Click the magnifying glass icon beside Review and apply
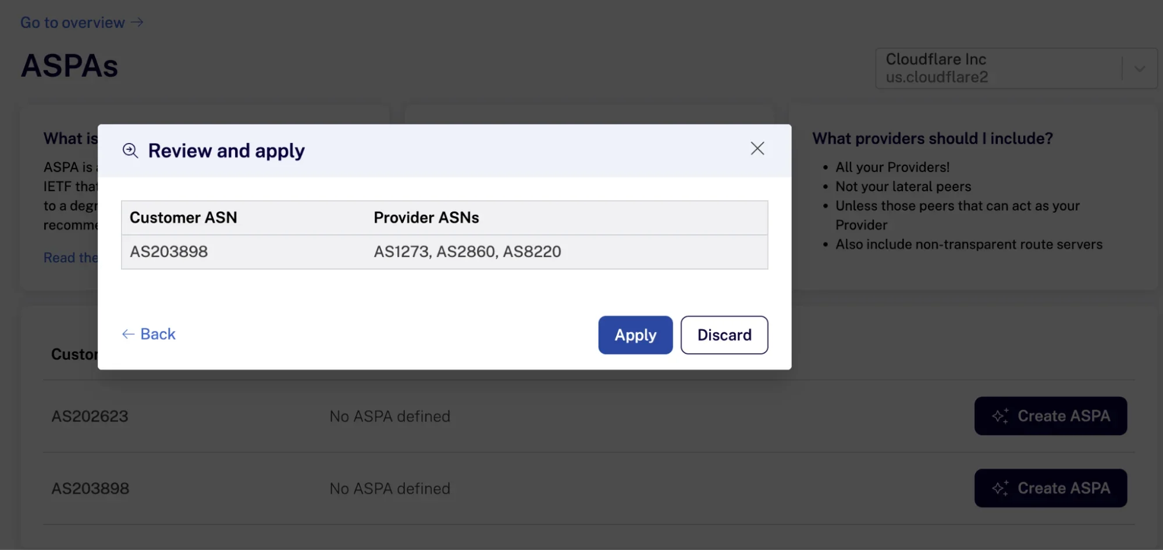The image size is (1163, 550). click(x=130, y=151)
